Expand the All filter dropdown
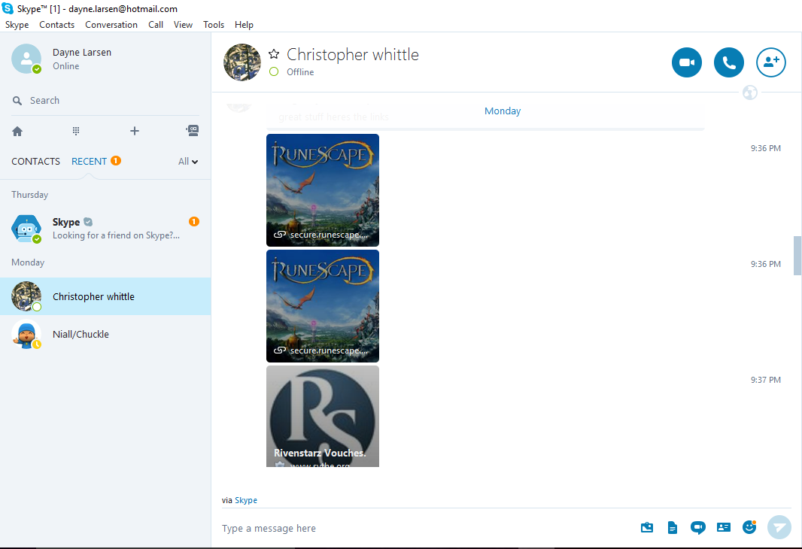Screen dimensions: 802x549 (x=188, y=162)
